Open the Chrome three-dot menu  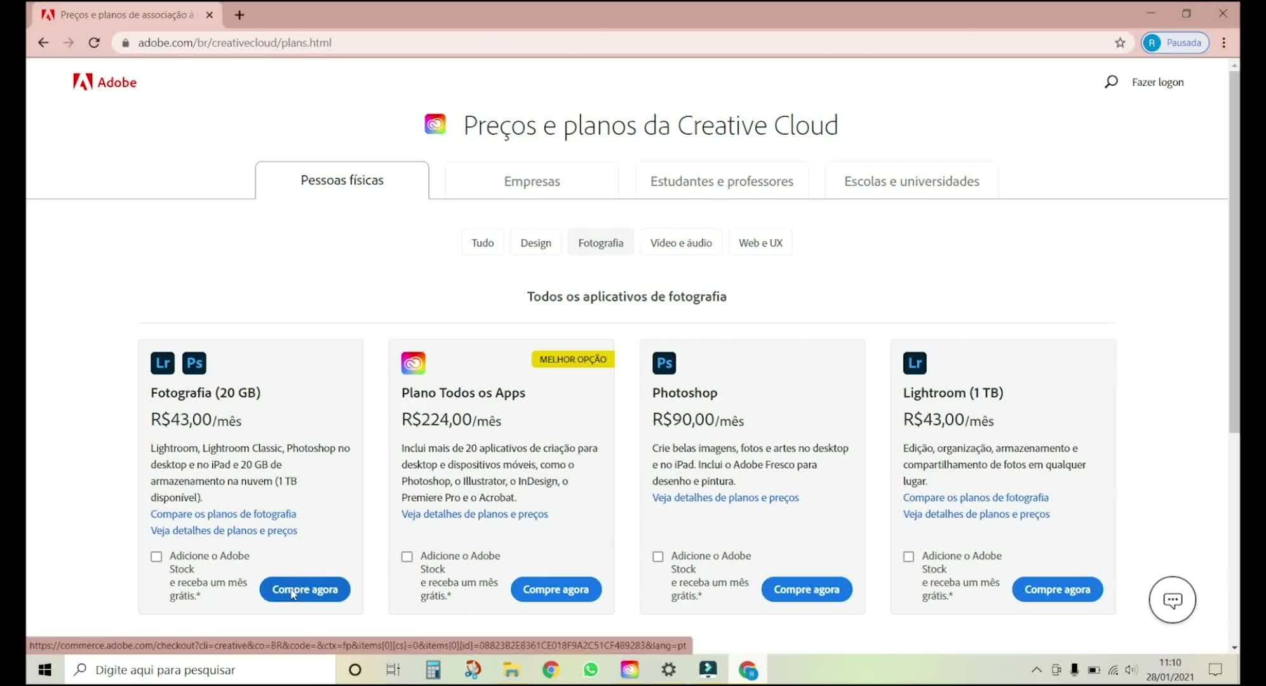click(x=1223, y=43)
